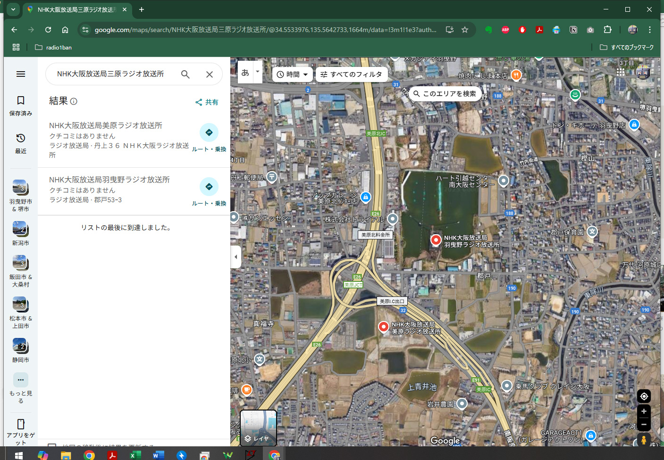Image resolution: width=664 pixels, height=460 pixels.
Task: Open File Explorer from the taskbar
Action: (x=66, y=455)
